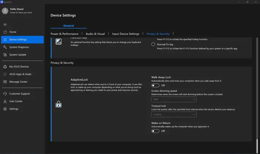Click the 'Wake on Return' label

pos(161,123)
